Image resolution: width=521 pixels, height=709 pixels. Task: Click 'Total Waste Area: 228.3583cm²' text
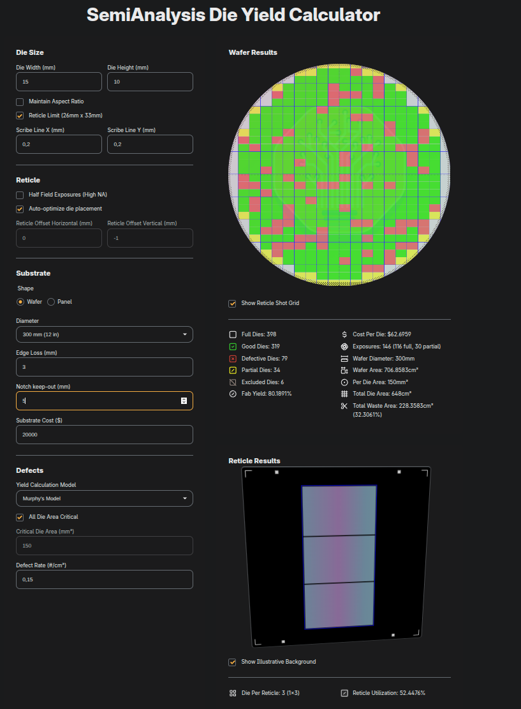point(393,406)
